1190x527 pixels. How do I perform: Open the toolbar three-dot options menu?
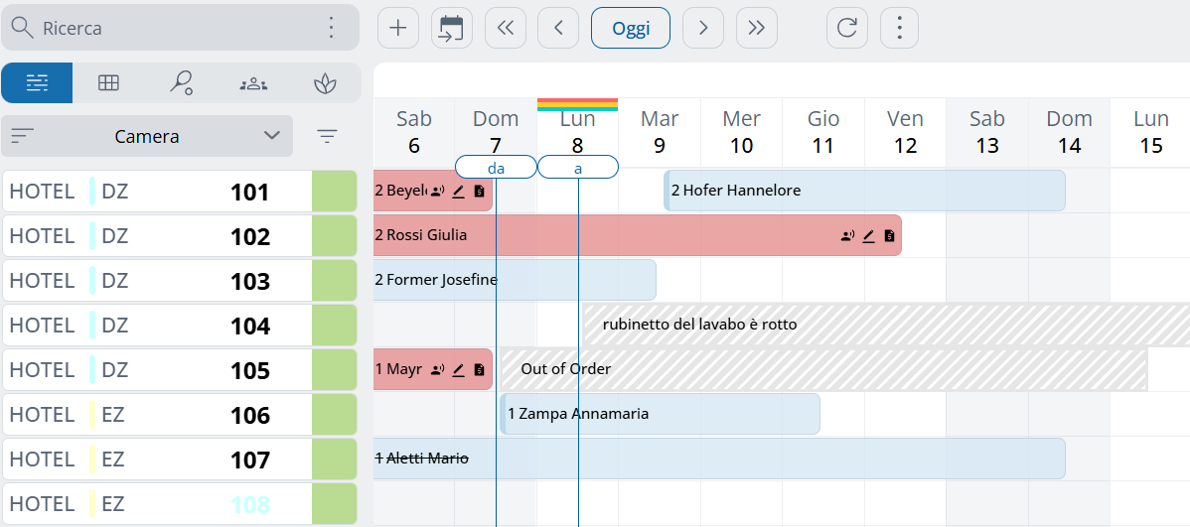(899, 28)
